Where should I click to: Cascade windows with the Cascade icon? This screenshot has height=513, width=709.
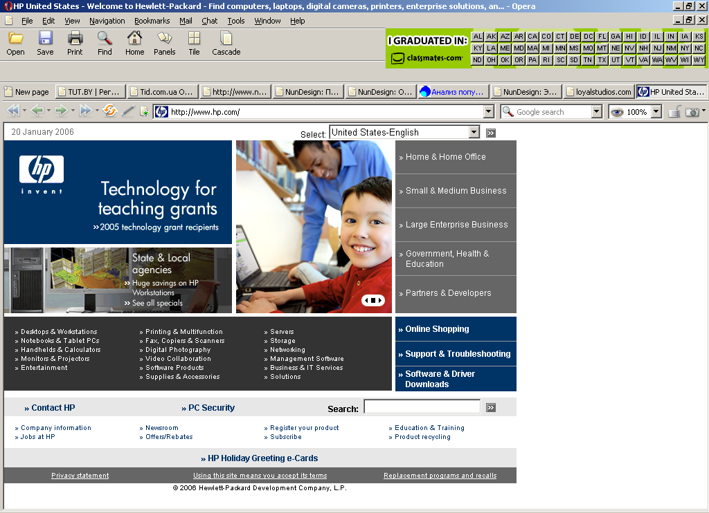point(226,38)
